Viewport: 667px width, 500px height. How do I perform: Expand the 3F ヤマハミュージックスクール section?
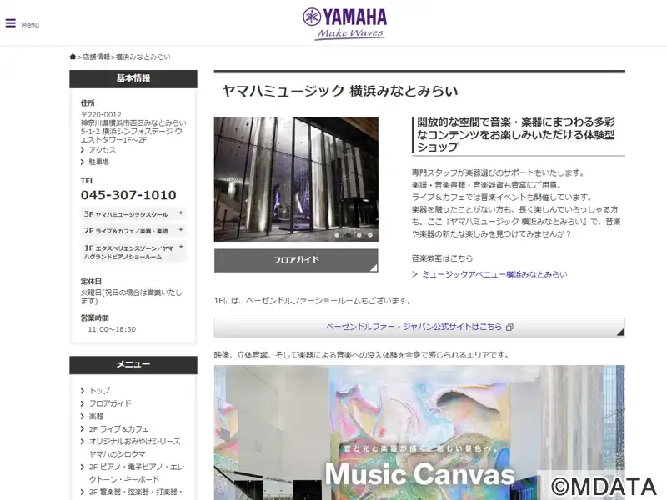pyautogui.click(x=133, y=214)
